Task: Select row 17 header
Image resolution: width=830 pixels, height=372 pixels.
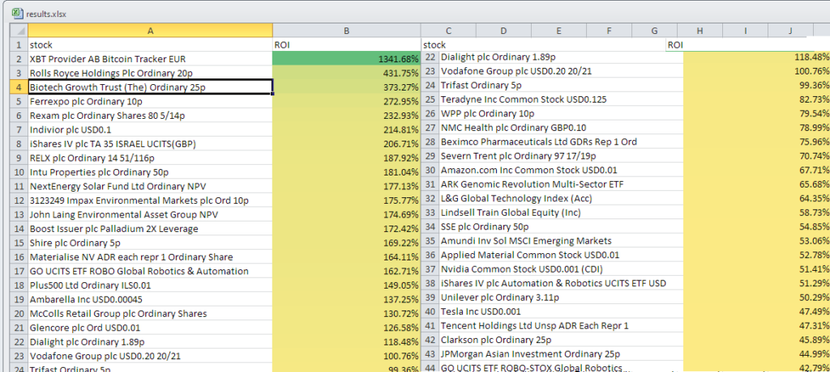Action: click(x=19, y=271)
